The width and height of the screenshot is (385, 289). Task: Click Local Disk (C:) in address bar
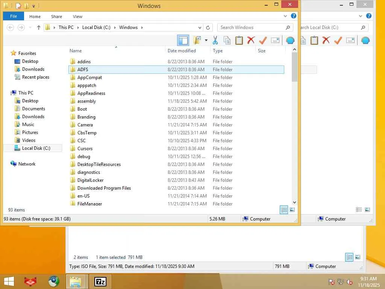(96, 27)
